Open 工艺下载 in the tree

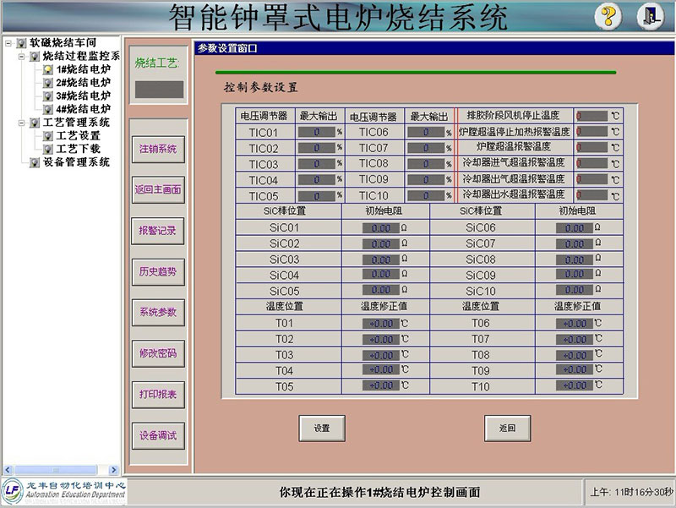tap(78, 149)
